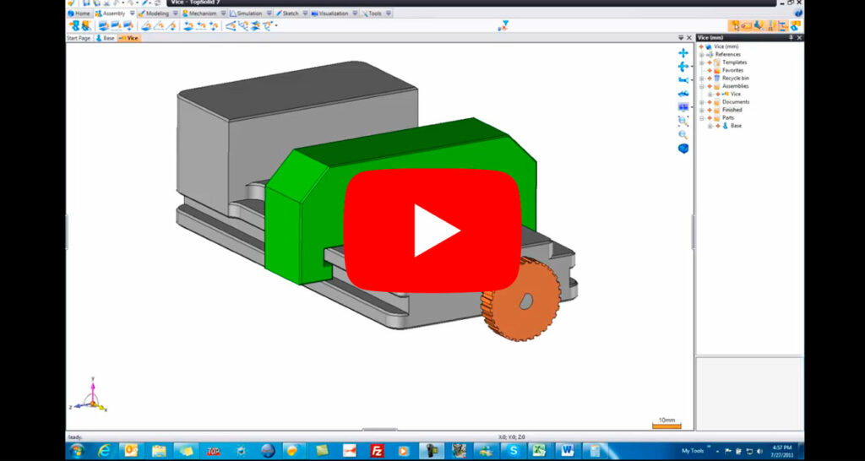Switch to the Sketch ribbon tab
865x461 pixels.
click(287, 14)
